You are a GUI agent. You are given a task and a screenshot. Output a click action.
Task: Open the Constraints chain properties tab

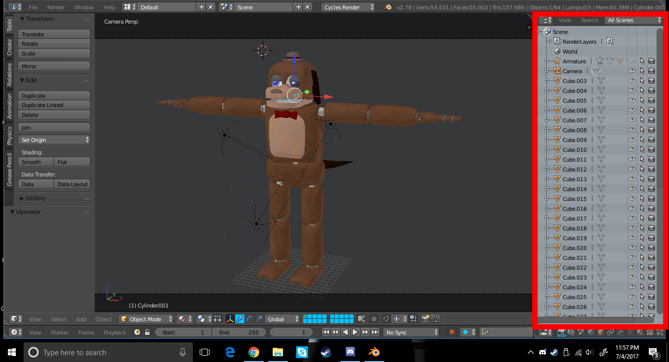click(610, 333)
